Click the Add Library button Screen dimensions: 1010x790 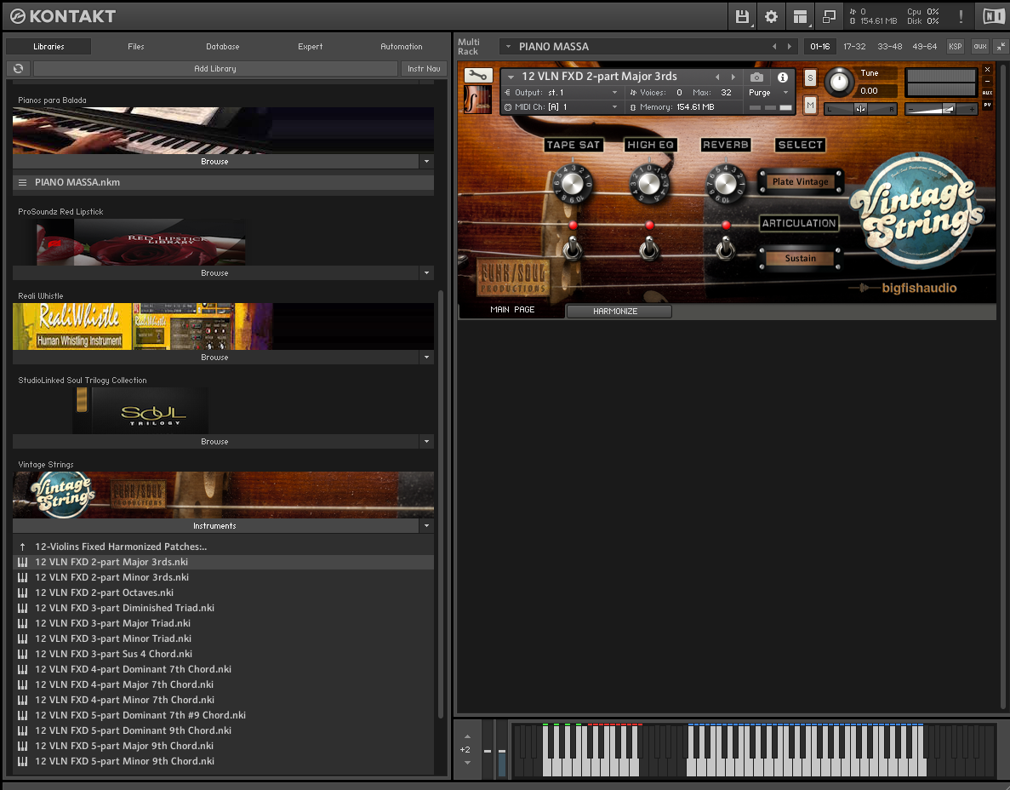point(215,68)
